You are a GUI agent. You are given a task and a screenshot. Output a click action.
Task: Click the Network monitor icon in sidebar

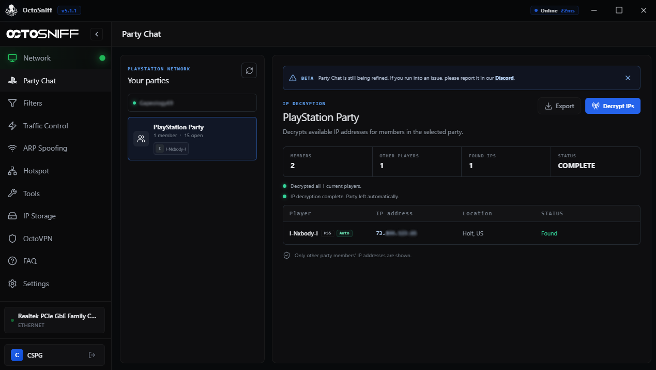click(13, 58)
